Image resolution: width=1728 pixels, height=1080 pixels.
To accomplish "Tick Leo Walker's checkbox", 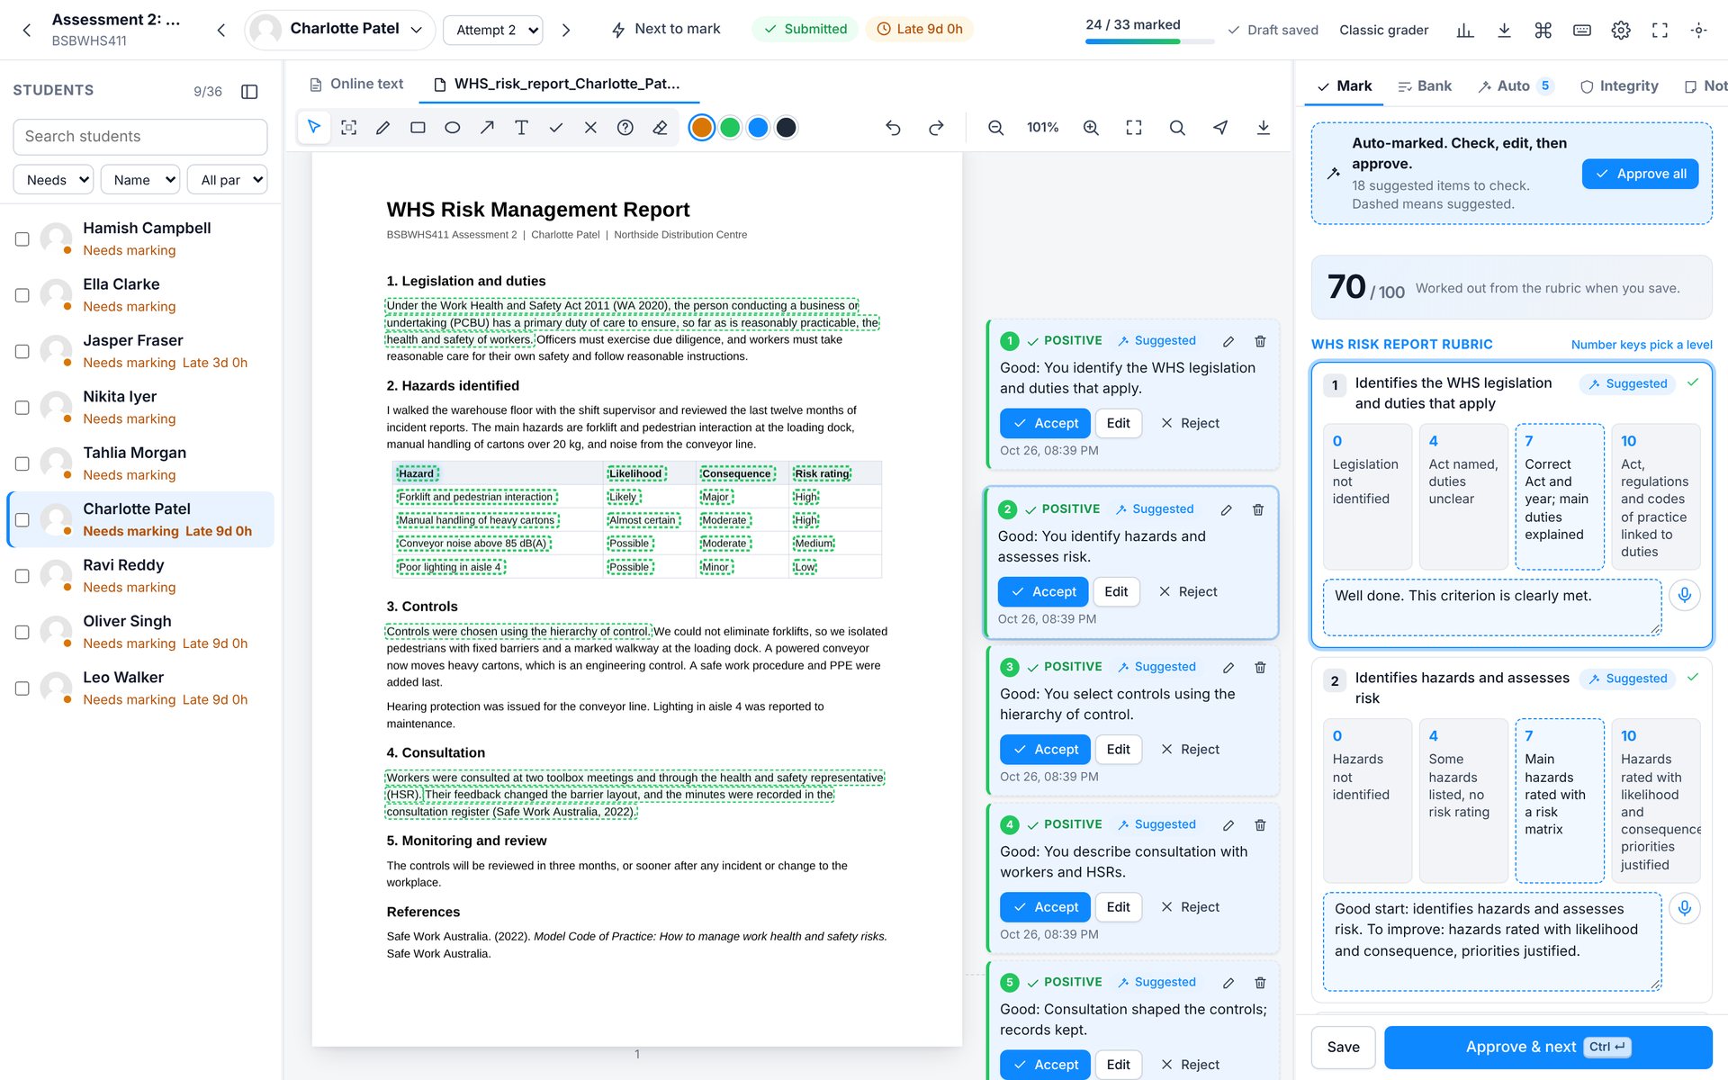I will coord(22,688).
